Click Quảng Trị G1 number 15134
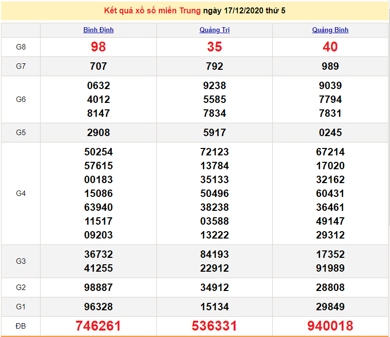The height and width of the screenshot is (337, 390). [214, 307]
